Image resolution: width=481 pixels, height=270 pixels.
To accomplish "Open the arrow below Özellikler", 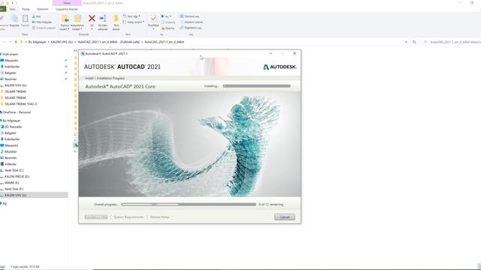I will point(153,29).
